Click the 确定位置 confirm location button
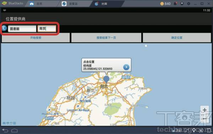Viewport: 213px width, 134px height. pos(177,38)
